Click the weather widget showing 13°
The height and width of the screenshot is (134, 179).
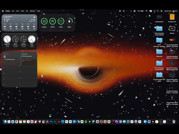pos(19,23)
